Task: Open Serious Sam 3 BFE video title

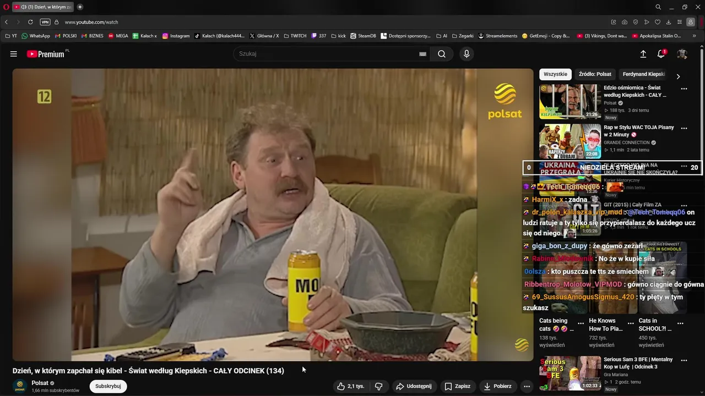Action: [638, 363]
